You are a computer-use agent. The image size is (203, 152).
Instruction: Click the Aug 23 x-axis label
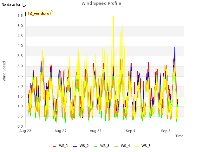click(x=25, y=131)
